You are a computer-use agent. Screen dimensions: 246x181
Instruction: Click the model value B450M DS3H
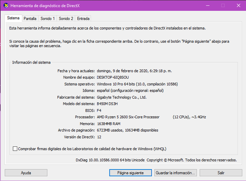pyautogui.click(x=107, y=104)
